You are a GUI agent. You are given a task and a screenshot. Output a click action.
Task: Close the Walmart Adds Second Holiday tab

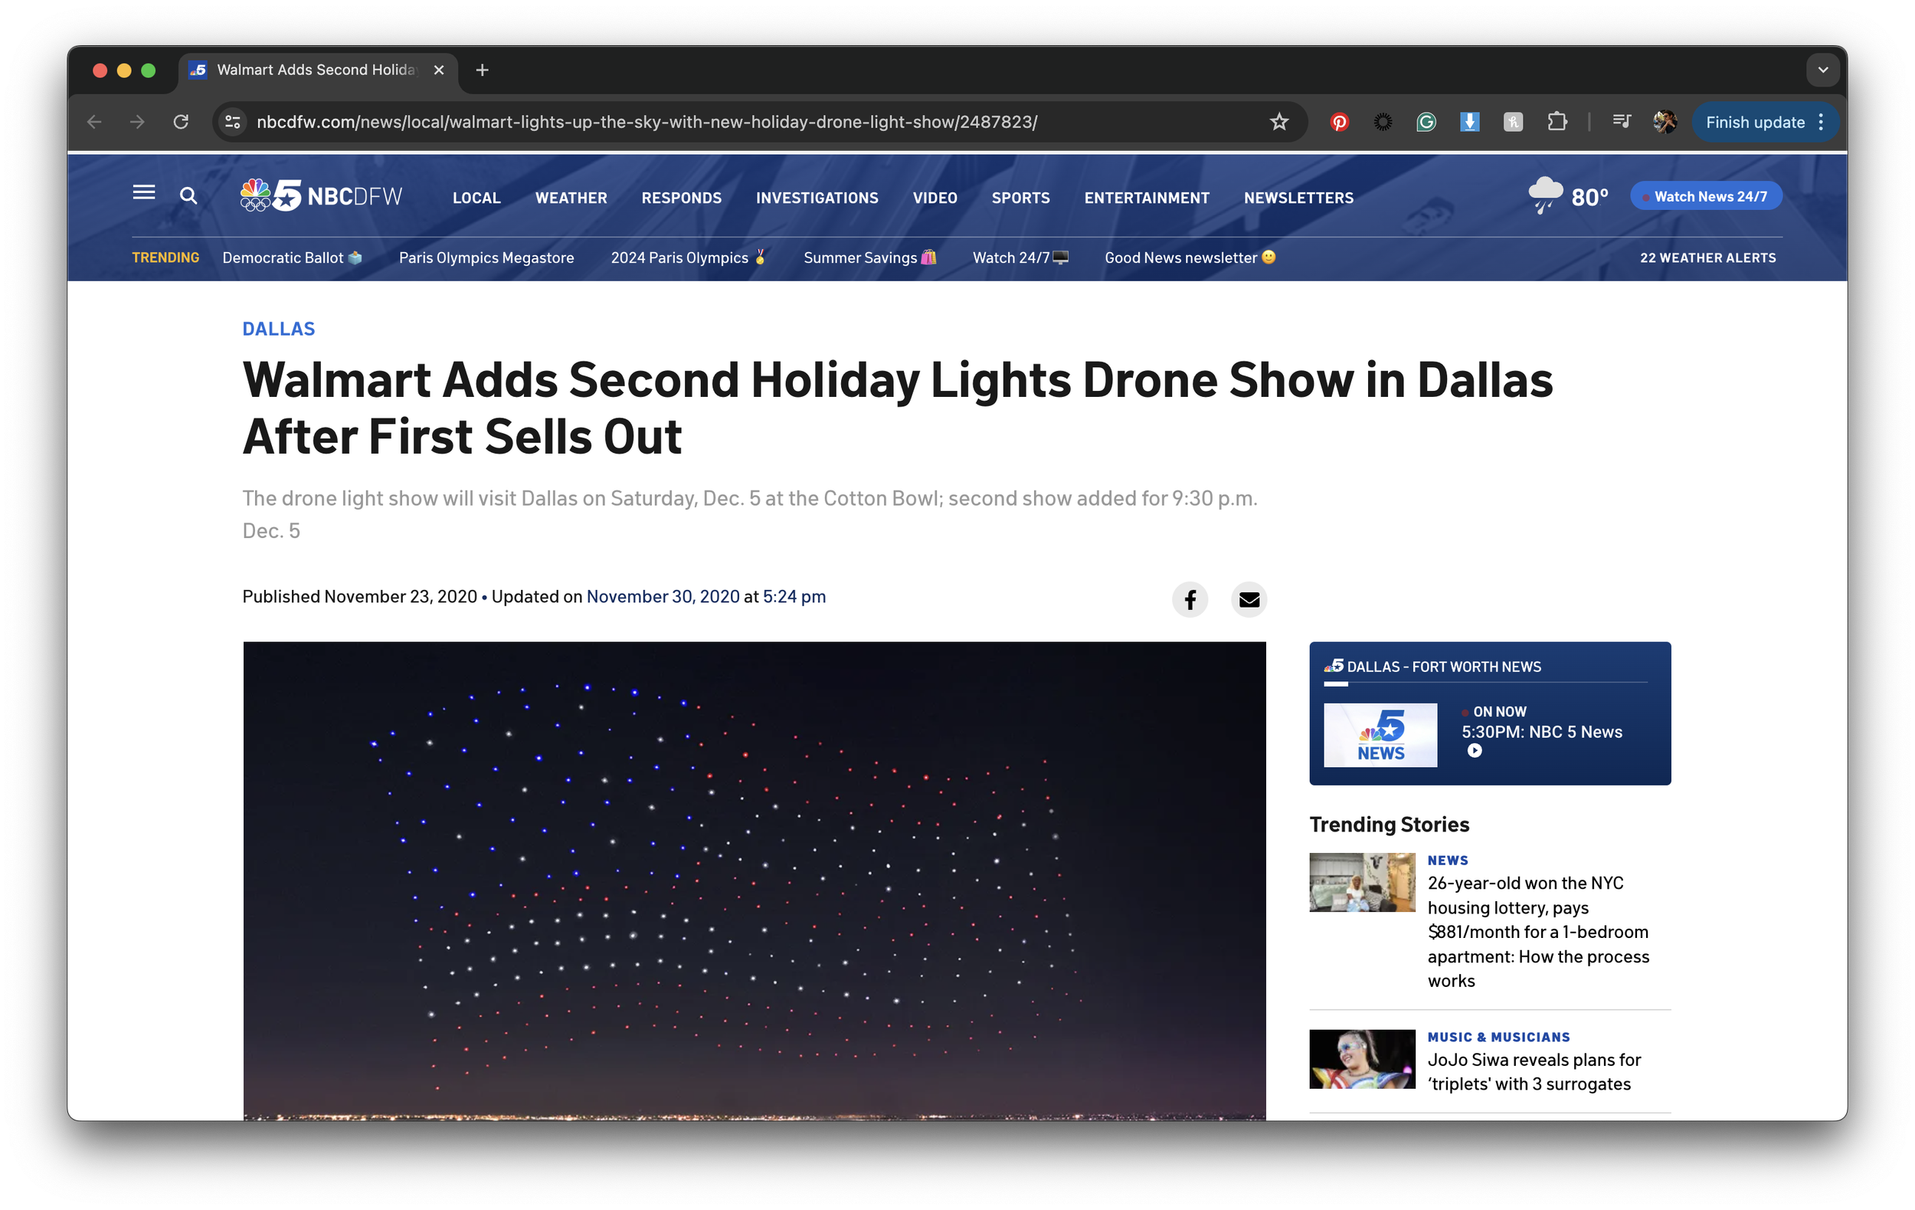438,71
